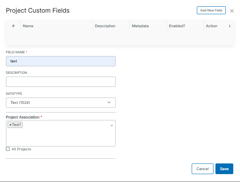Click the info icon in table header
240x182 pixels.
(x=230, y=26)
